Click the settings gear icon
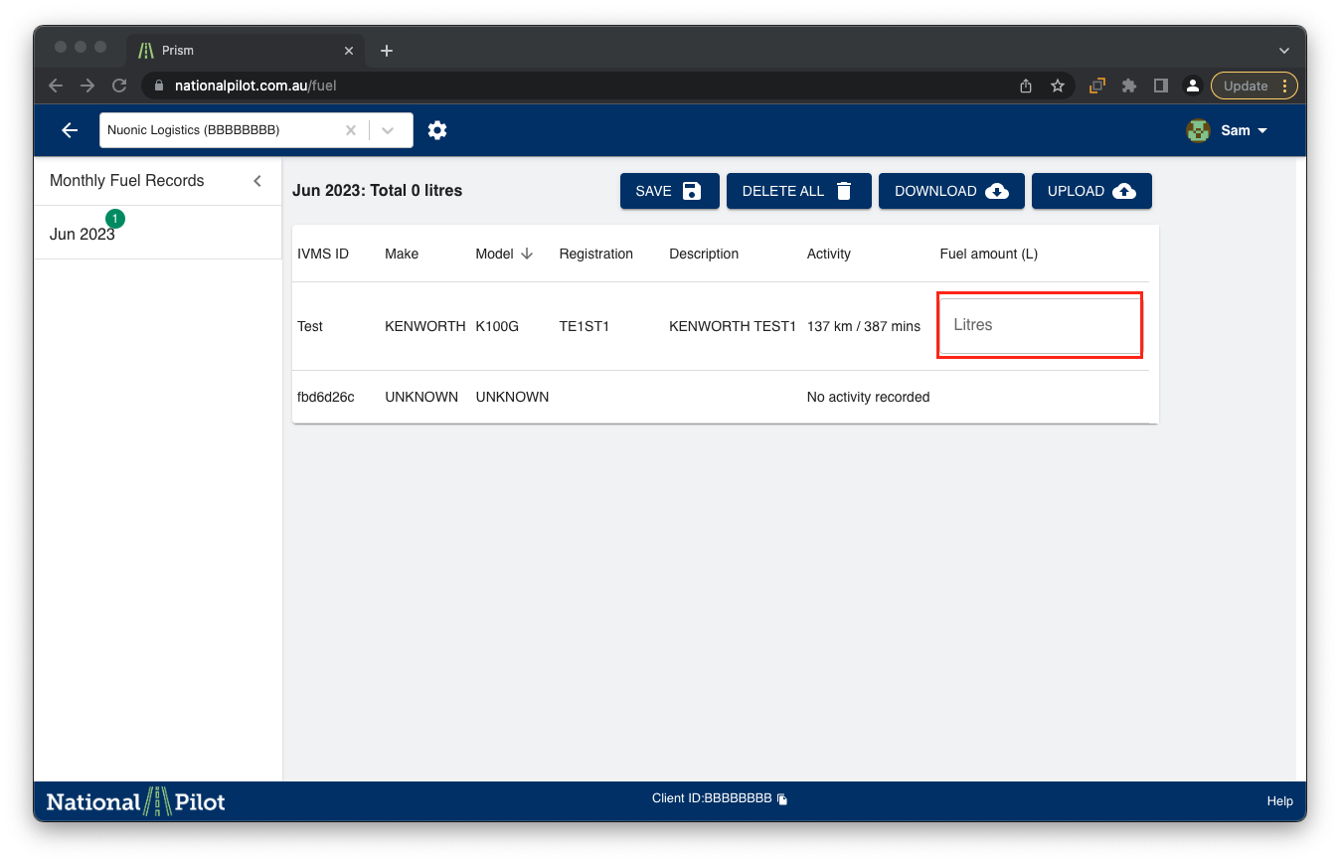The height and width of the screenshot is (863, 1340). point(437,130)
